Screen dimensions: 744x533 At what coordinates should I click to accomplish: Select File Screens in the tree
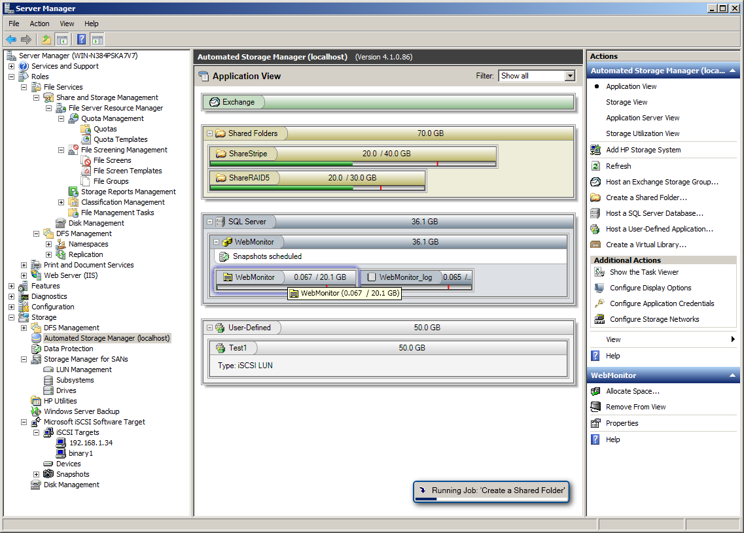(112, 160)
